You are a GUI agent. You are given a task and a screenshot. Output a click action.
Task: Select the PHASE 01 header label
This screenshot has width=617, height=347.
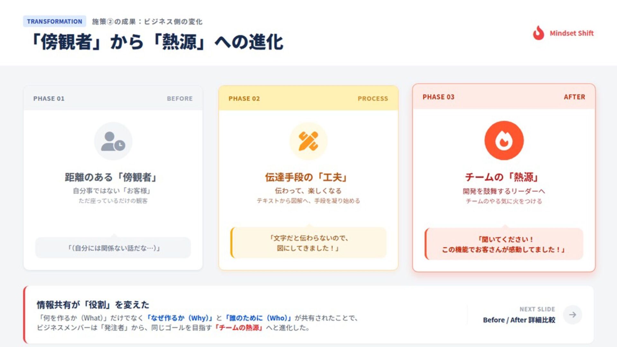point(49,99)
